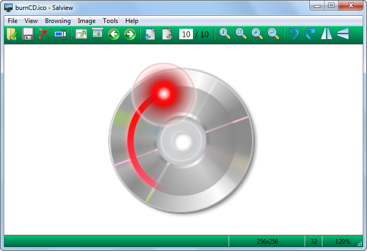Click the Fullscreen window icon
Viewport: 367px width, 251px height.
[81, 34]
